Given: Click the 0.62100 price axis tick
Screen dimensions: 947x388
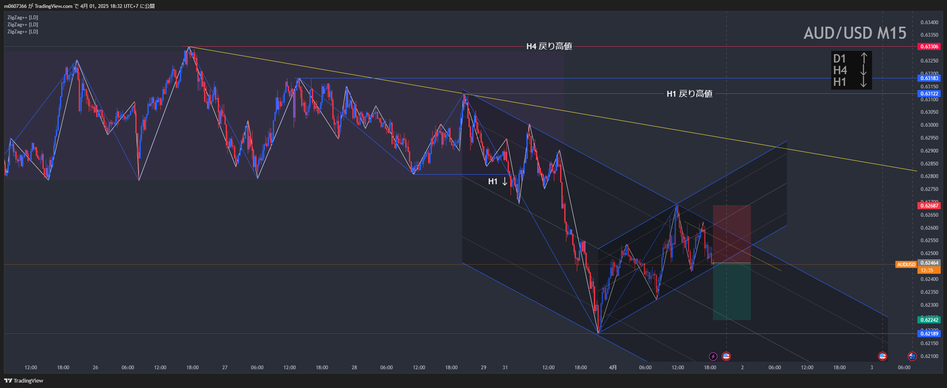Looking at the screenshot, I should [929, 356].
